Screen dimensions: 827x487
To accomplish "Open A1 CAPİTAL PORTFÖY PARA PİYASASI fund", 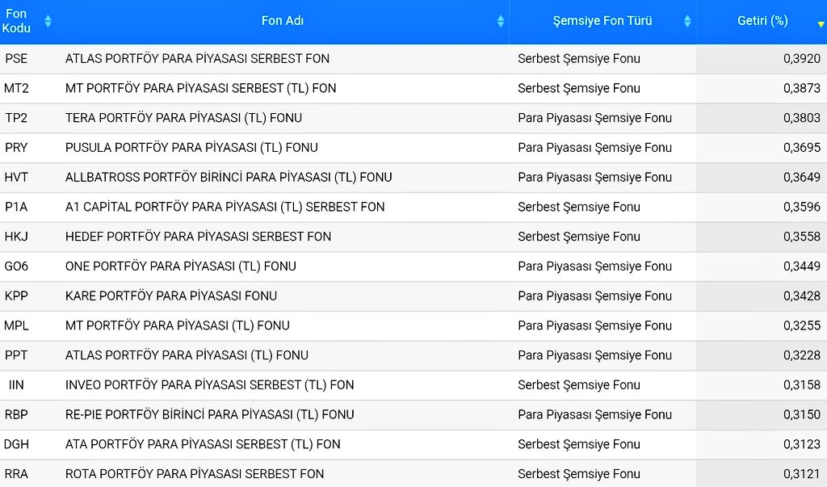I will [225, 207].
